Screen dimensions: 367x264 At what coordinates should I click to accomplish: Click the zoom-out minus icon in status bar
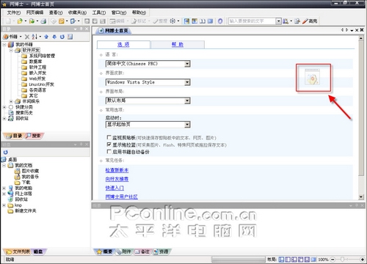coord(333,260)
